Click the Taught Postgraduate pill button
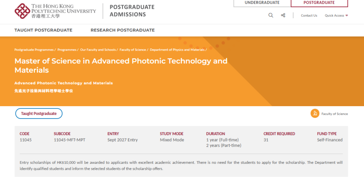Screen dimensions: 364x184 pyautogui.click(x=39, y=114)
